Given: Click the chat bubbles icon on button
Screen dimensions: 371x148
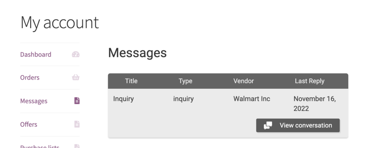Looking at the screenshot, I should pos(268,125).
